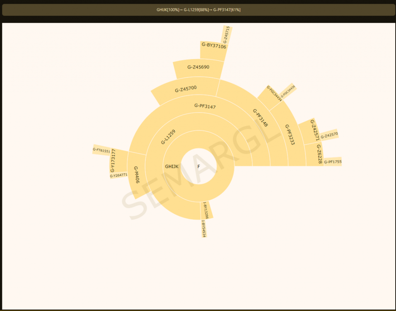
Task: Open the G-BY37106 segment
Action: pos(213,47)
